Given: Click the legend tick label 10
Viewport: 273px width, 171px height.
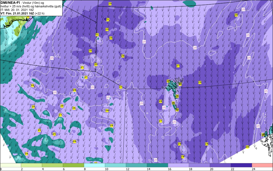Looking at the screenshot, I should point(106,169).
